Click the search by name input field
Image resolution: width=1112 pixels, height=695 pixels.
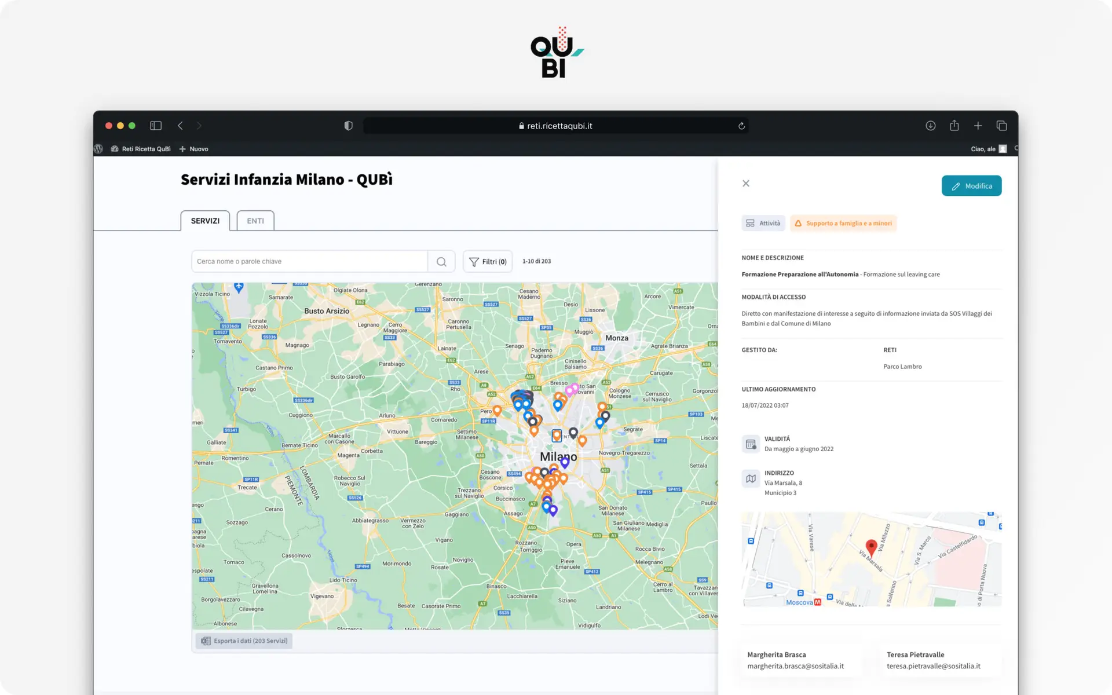[x=310, y=262]
